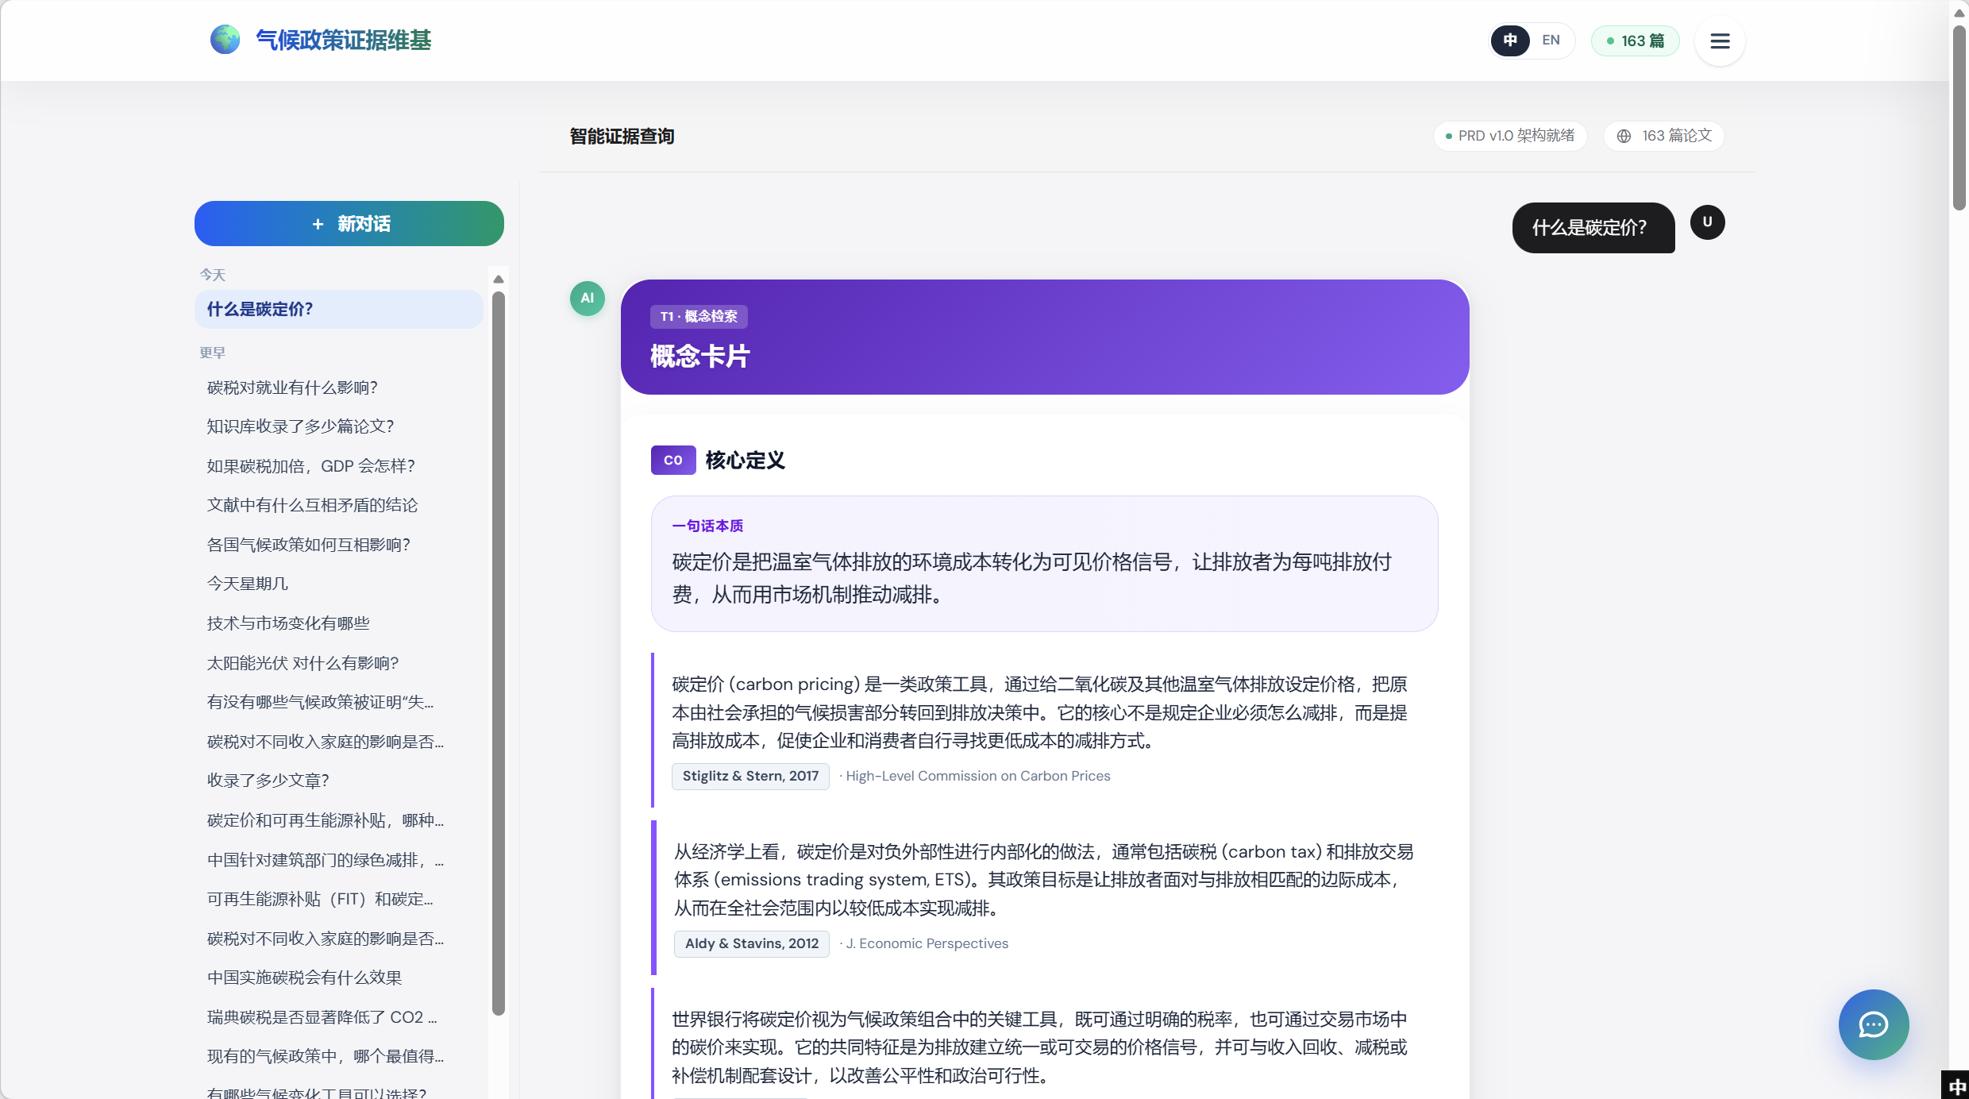Open the Stiglitz & Stern, 2017 citation

point(750,776)
